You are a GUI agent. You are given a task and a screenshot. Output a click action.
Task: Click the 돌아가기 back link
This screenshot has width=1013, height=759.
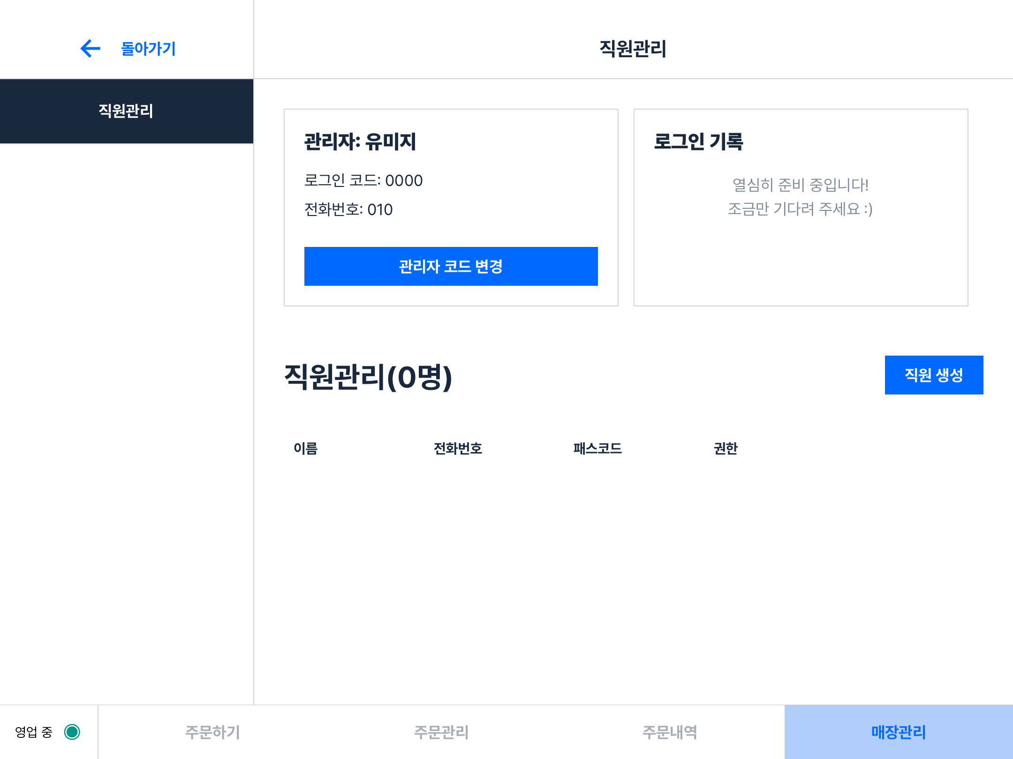coord(148,49)
